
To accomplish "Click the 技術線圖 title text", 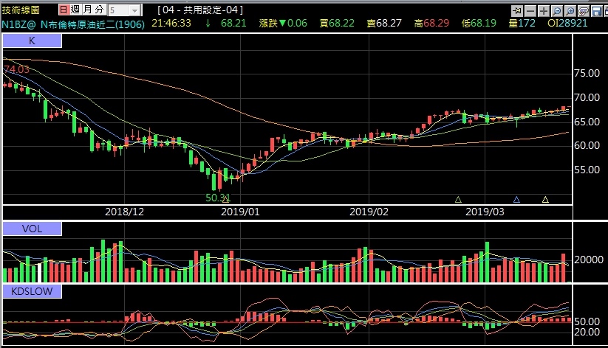I will (21, 10).
